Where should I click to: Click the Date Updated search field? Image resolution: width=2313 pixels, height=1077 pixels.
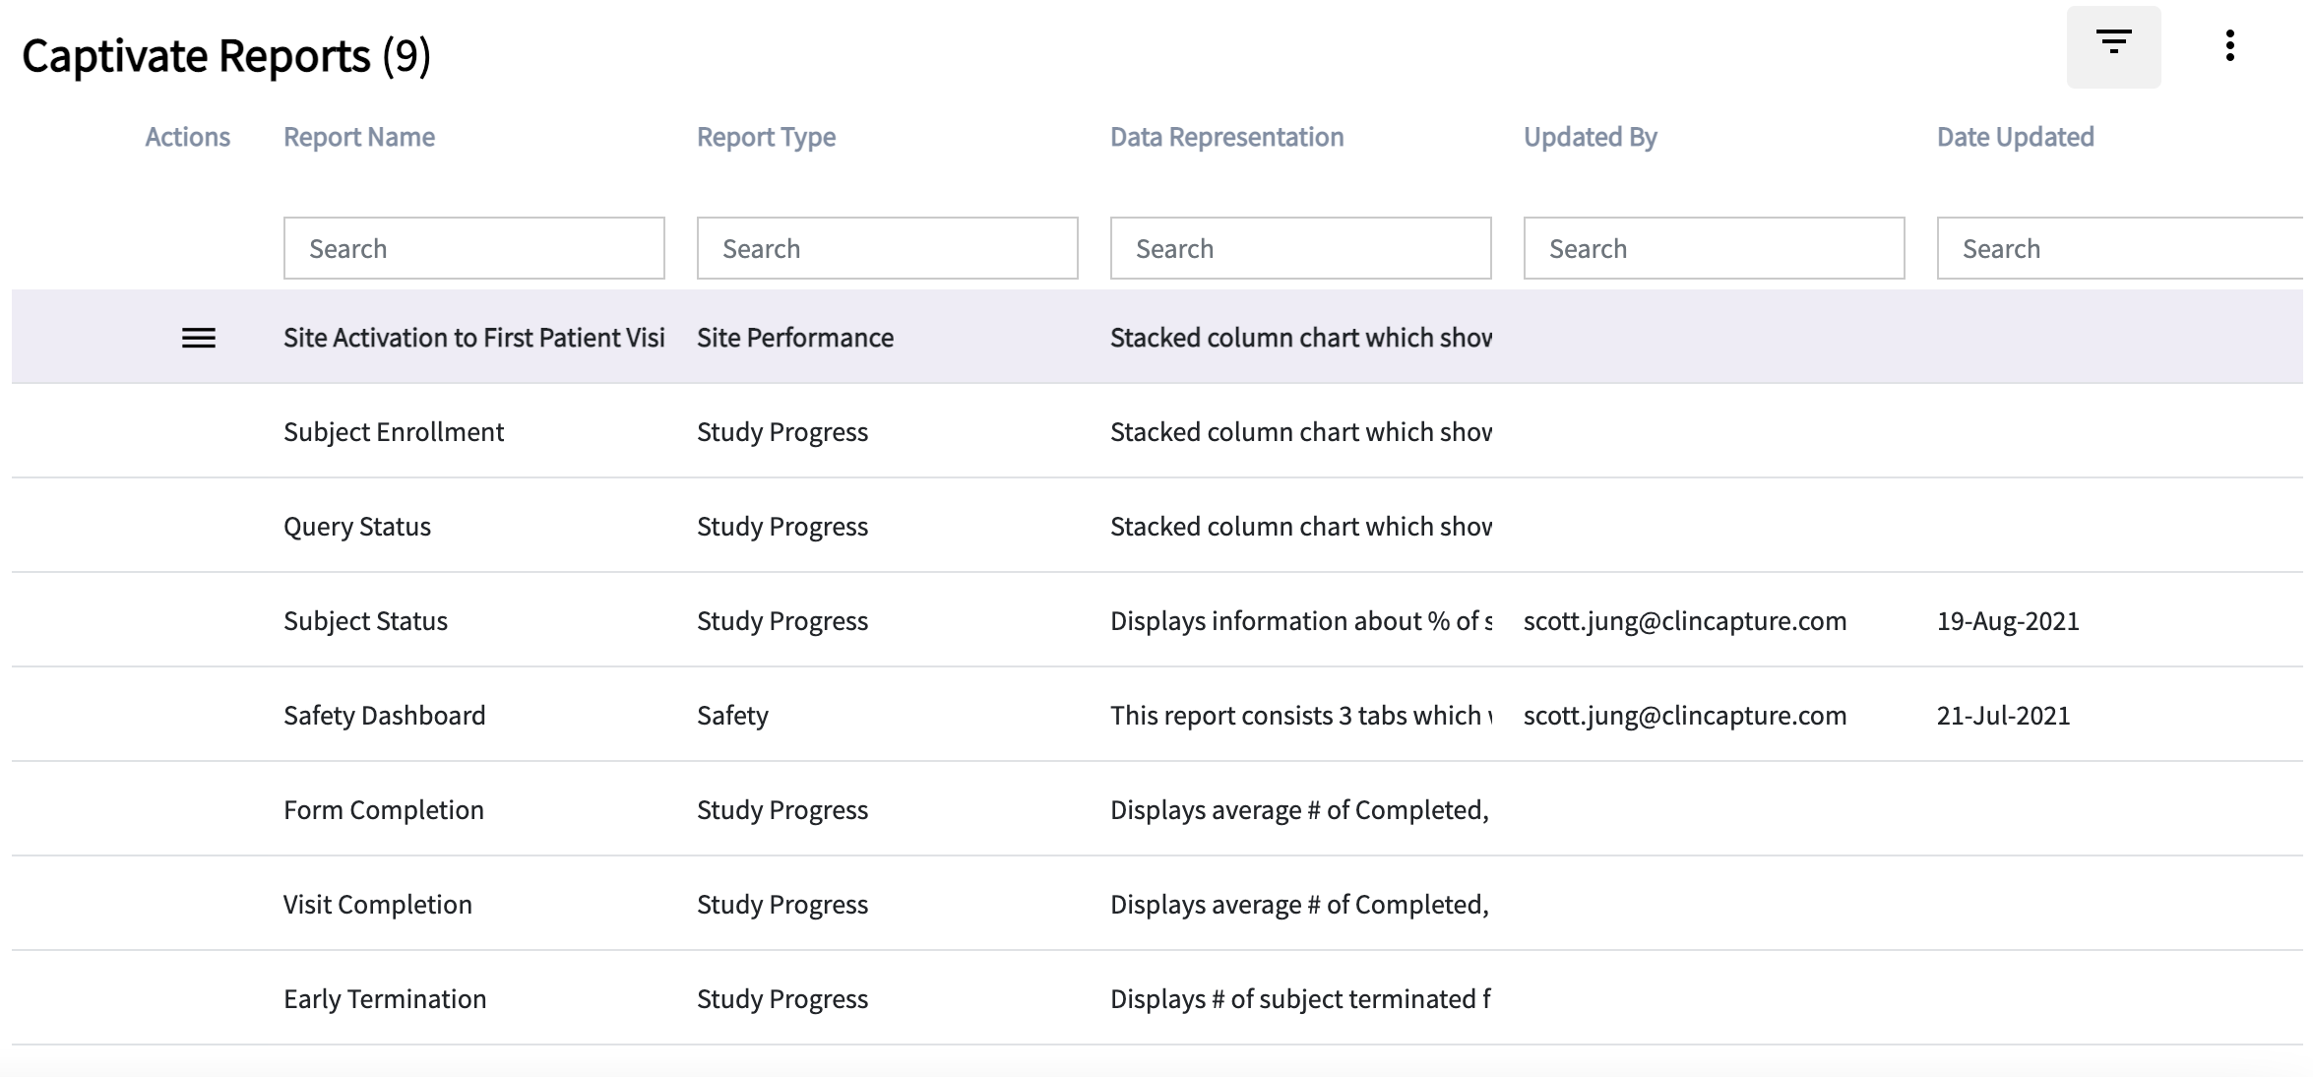(2121, 248)
